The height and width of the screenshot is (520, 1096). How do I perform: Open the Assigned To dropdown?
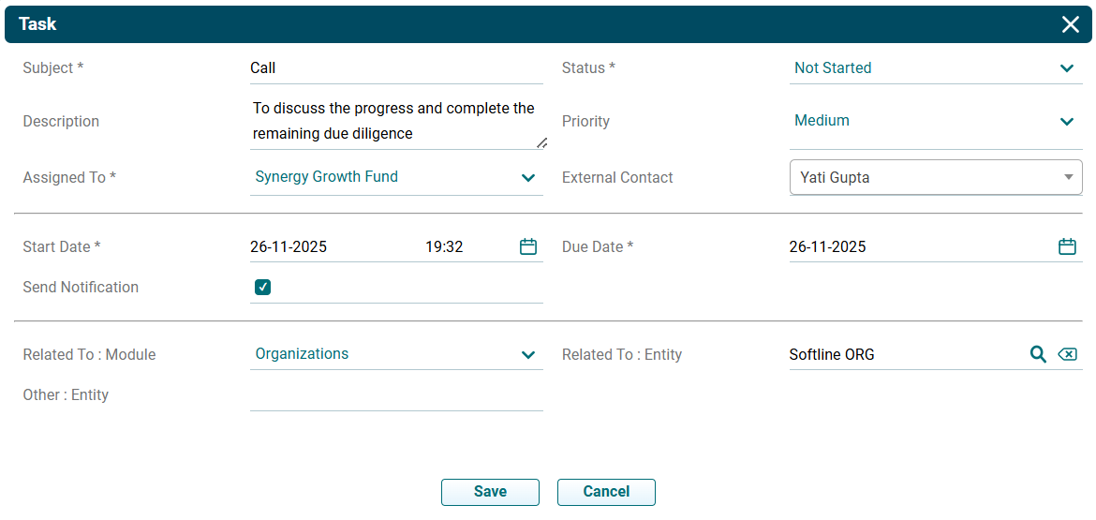tap(527, 177)
